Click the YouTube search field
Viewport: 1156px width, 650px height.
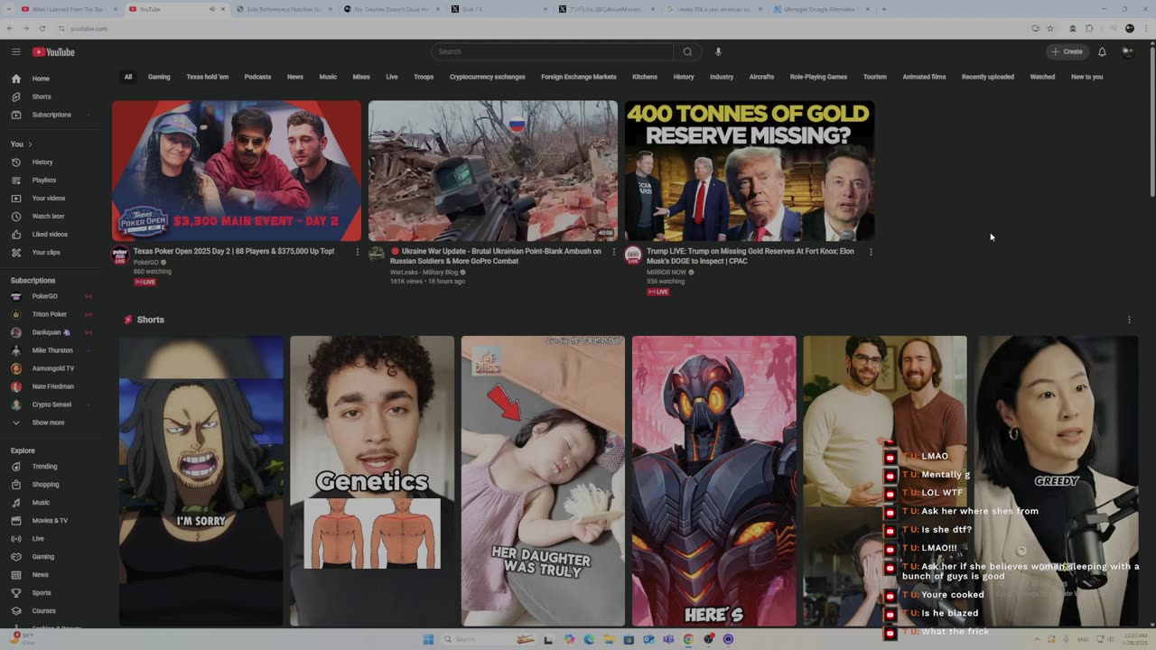pos(552,51)
